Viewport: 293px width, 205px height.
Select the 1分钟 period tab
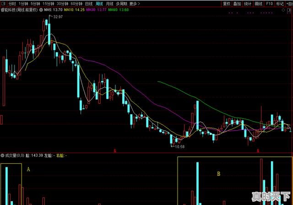23,3
